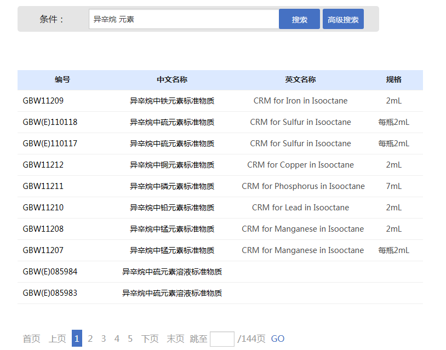Image resolution: width=446 pixels, height=350 pixels.
Task: Go to 下页 next page
Action: (x=150, y=338)
